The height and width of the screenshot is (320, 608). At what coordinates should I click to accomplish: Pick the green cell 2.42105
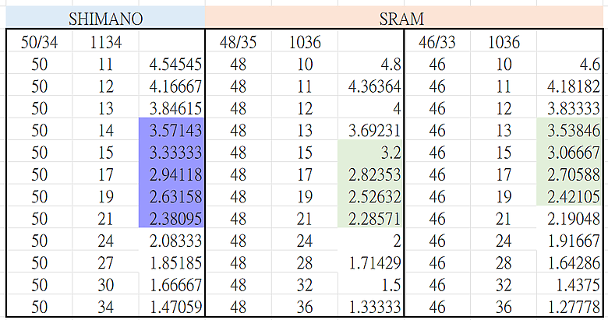pyautogui.click(x=570, y=196)
